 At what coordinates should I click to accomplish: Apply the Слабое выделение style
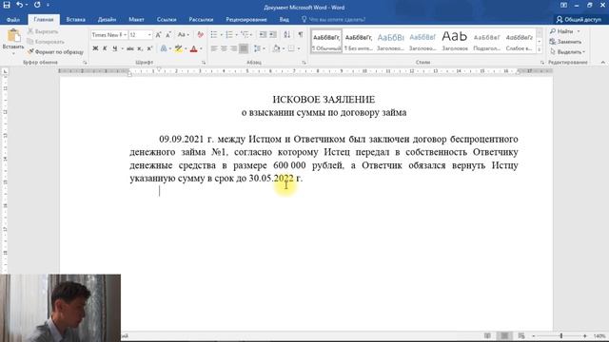click(519, 41)
